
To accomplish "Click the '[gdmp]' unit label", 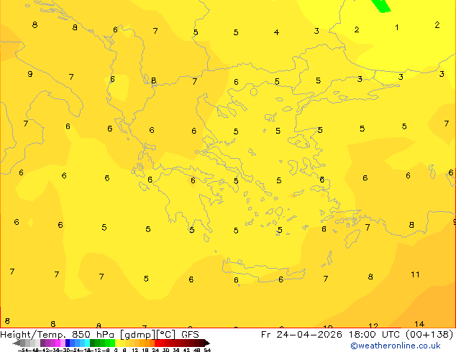I will [137, 335].
